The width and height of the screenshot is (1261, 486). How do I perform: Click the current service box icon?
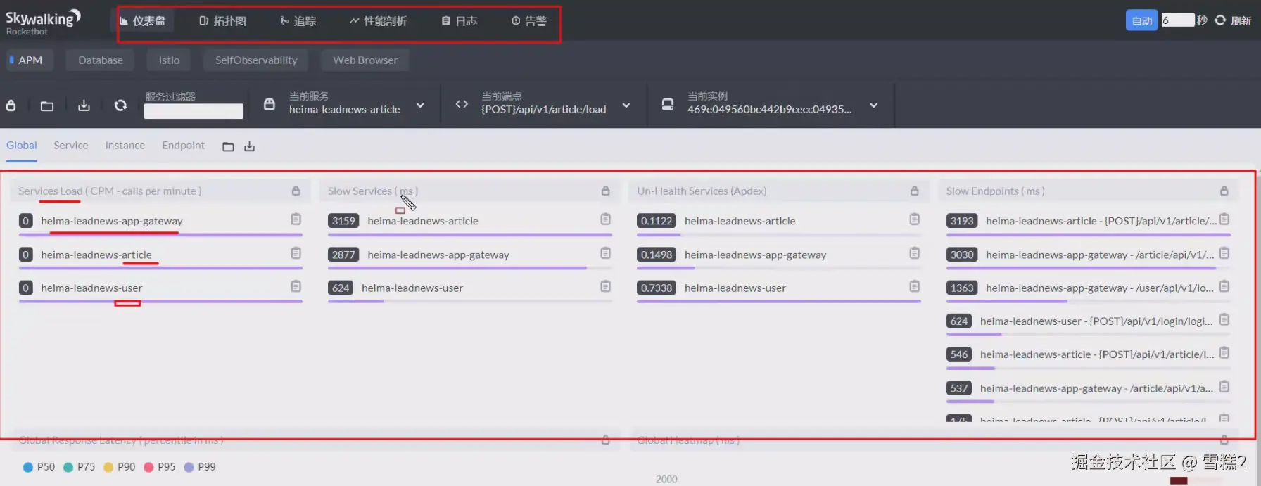point(270,104)
